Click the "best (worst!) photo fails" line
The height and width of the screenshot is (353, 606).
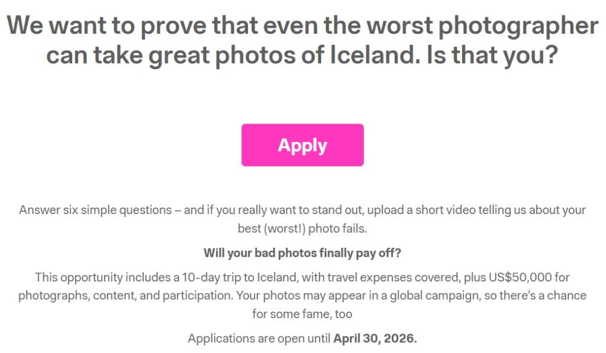point(302,228)
